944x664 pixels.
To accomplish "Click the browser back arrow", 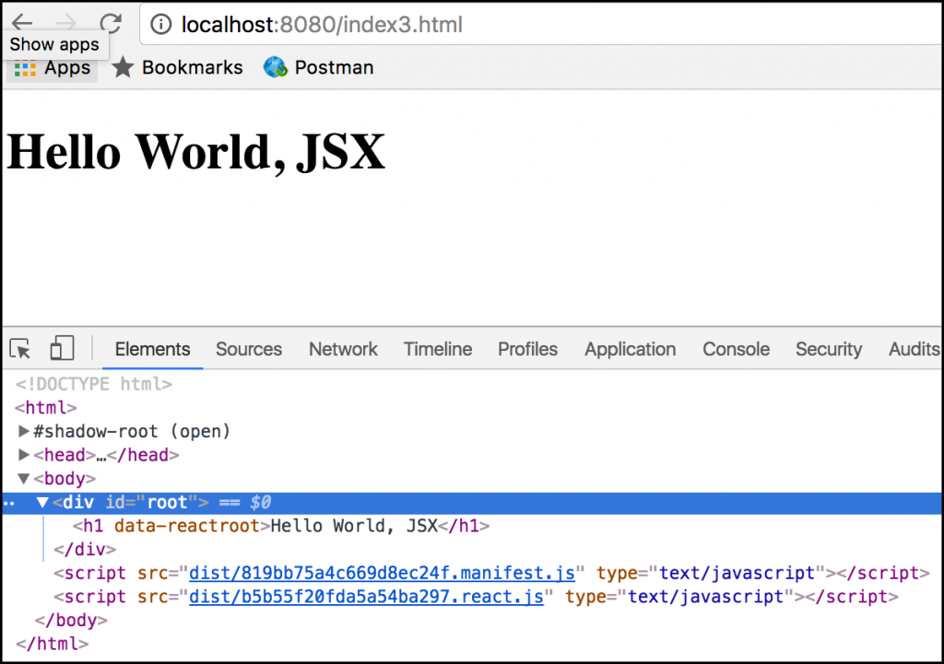I will (22, 22).
